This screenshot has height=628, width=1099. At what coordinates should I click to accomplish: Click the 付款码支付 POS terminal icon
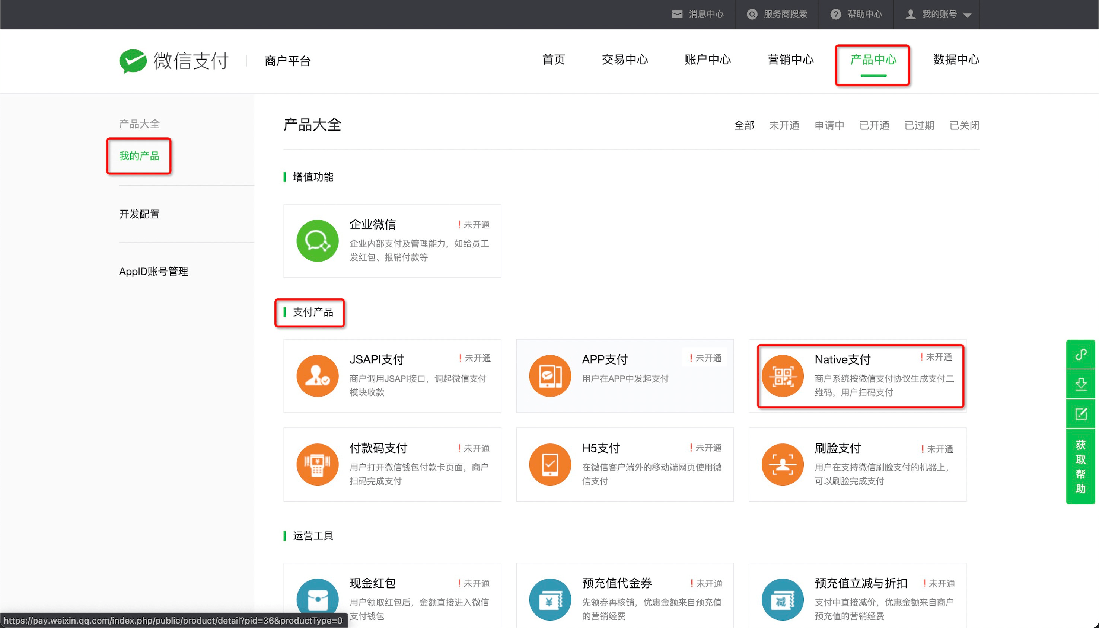click(x=317, y=464)
